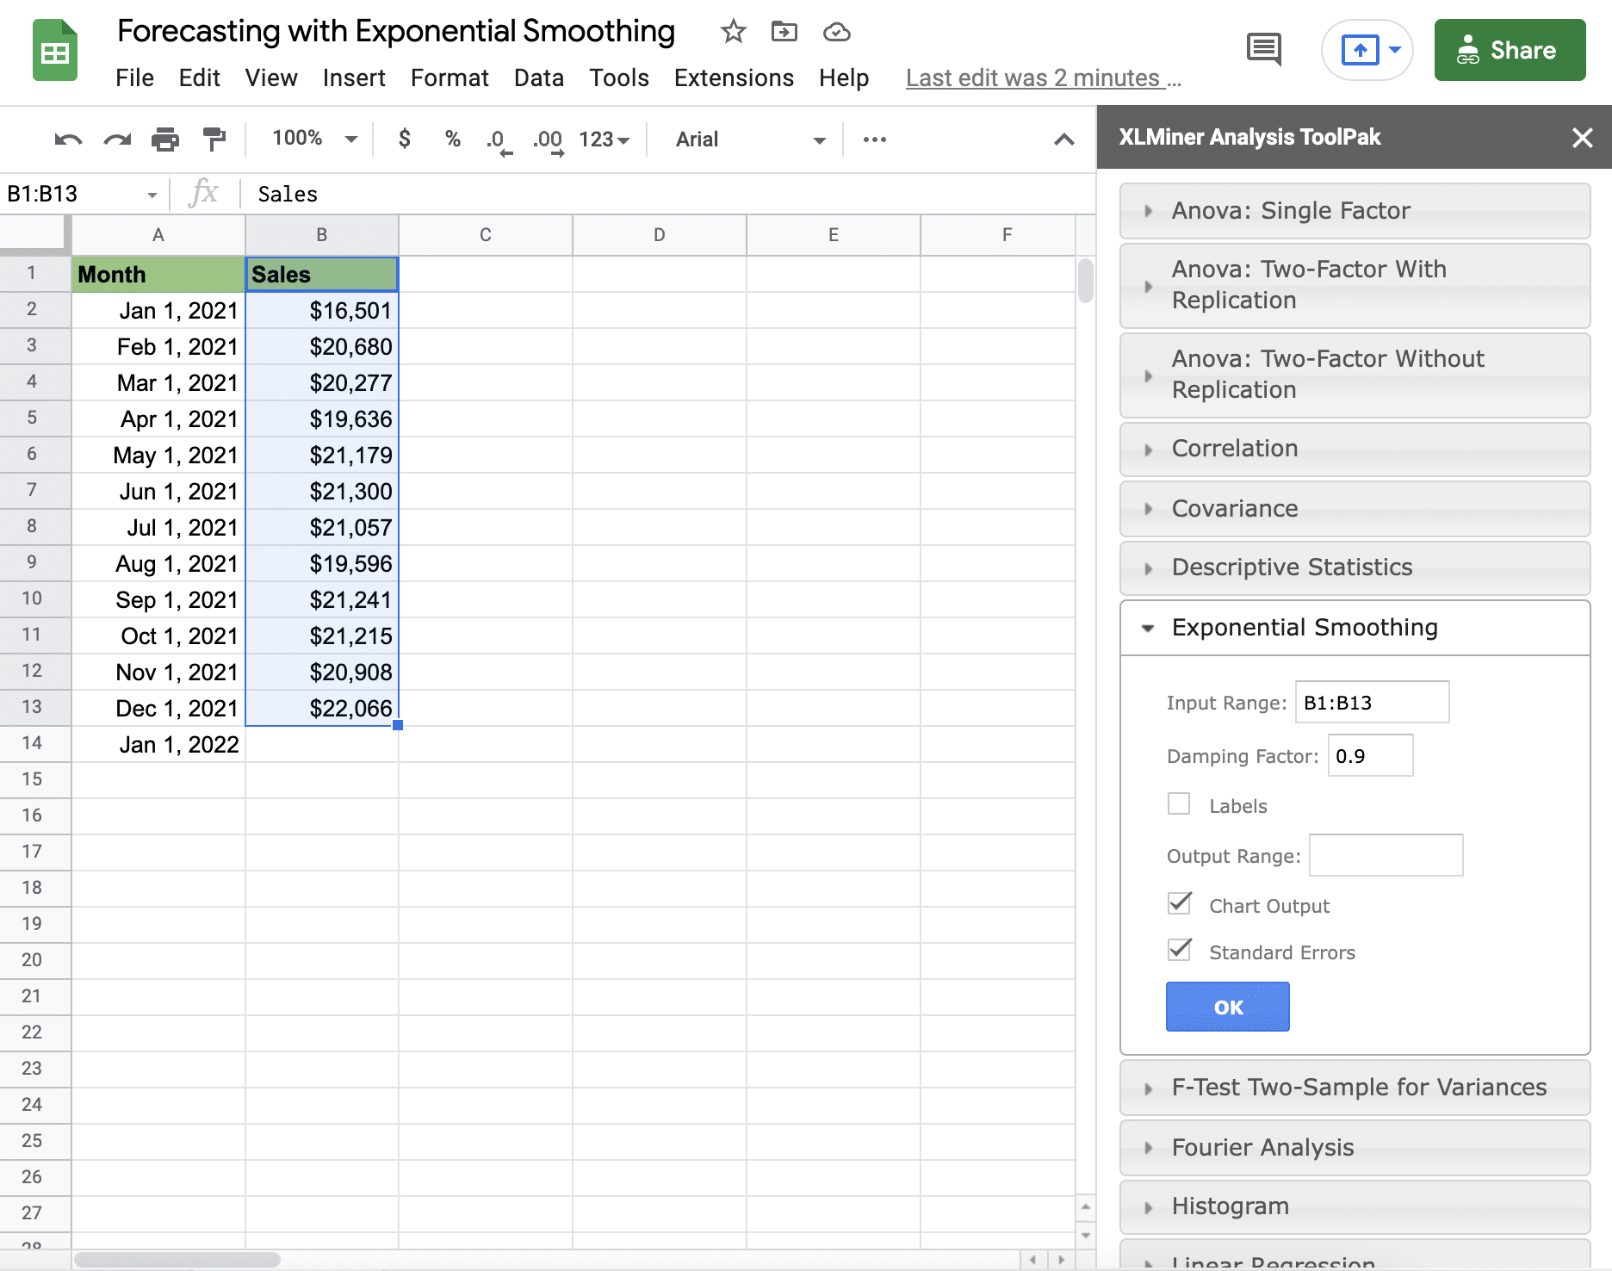Click the Undo icon in toolbar
The width and height of the screenshot is (1612, 1271).
coord(68,139)
